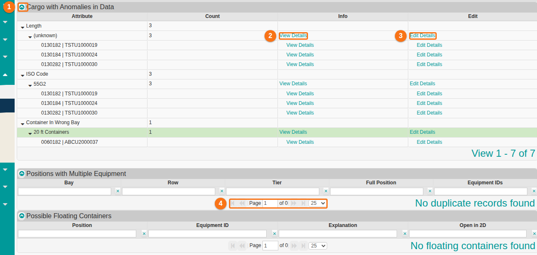537x255 pixels.
Task: Go to first page in Positions with Multiple Equipment pager
Action: click(233, 203)
